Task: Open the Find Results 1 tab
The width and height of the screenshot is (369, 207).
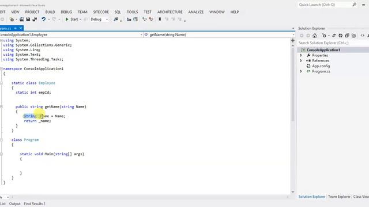Action: (35, 204)
